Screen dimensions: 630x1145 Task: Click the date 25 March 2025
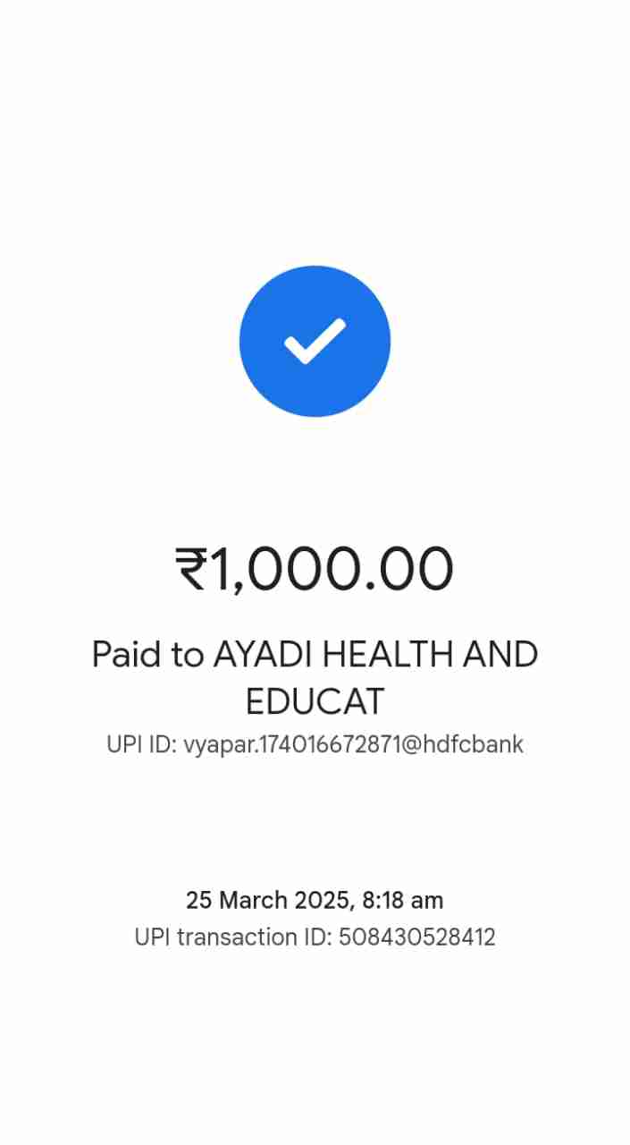[x=266, y=900]
